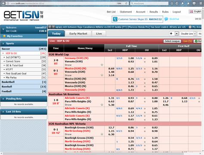204x155 pixels.
Task: Open the Double Line dropdown
Action: (188, 34)
